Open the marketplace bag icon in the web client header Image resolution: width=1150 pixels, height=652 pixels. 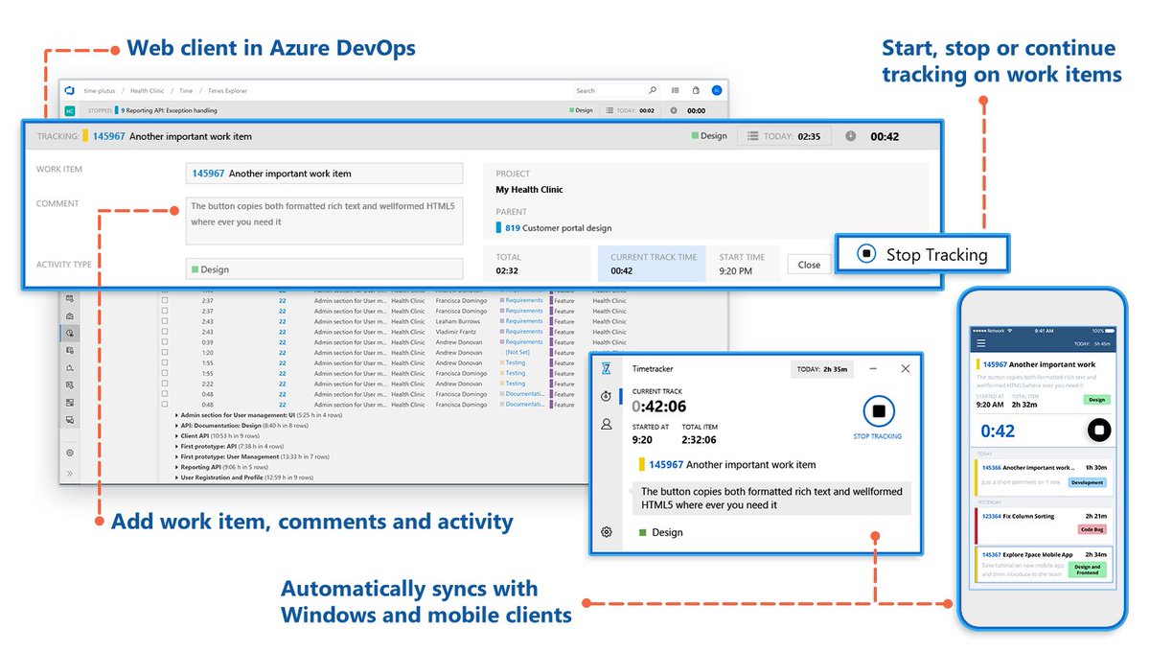[x=697, y=91]
